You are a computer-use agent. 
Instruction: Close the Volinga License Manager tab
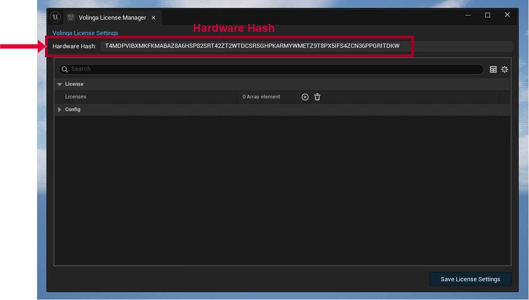[153, 18]
